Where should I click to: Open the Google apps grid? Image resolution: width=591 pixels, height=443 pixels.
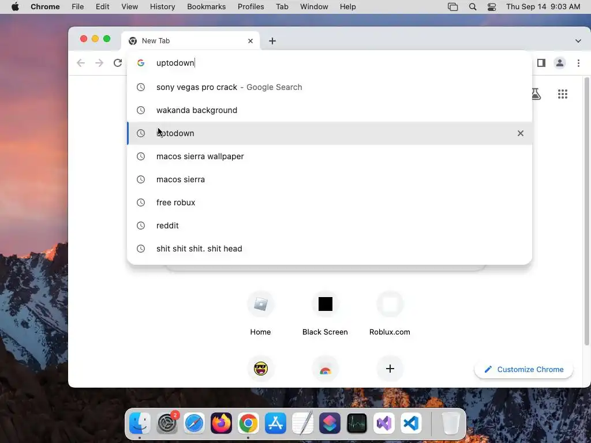tap(563, 94)
